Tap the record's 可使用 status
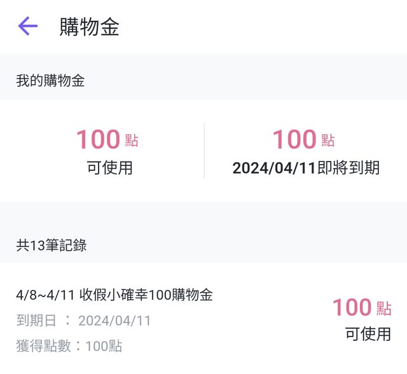 (x=368, y=334)
